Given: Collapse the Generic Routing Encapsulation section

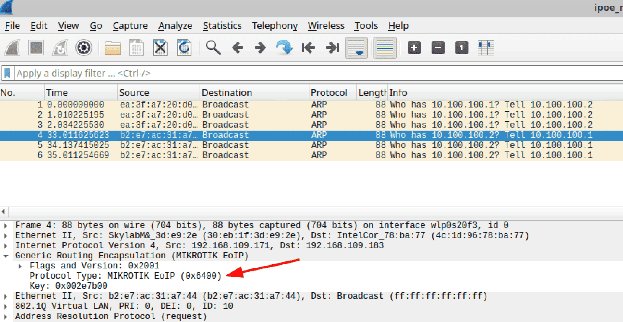Looking at the screenshot, I should coord(6,256).
